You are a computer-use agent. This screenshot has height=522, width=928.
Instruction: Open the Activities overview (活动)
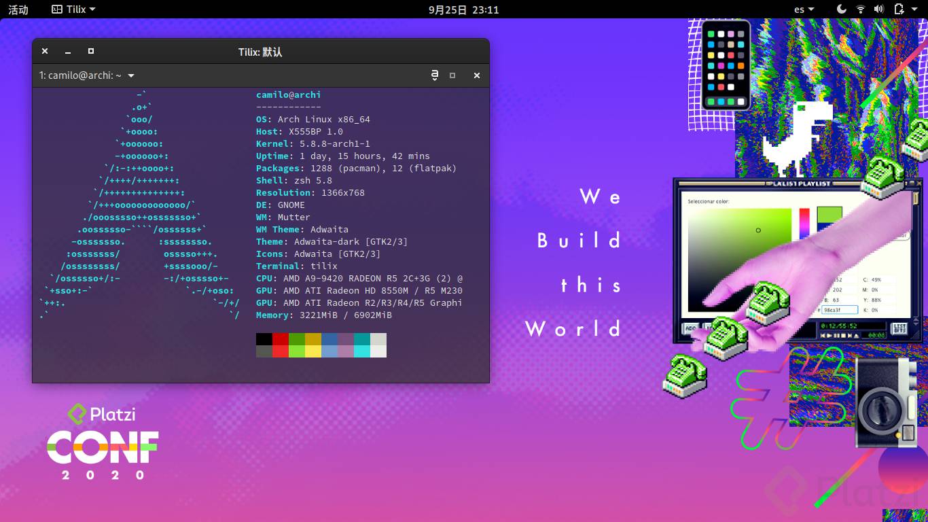click(x=18, y=10)
